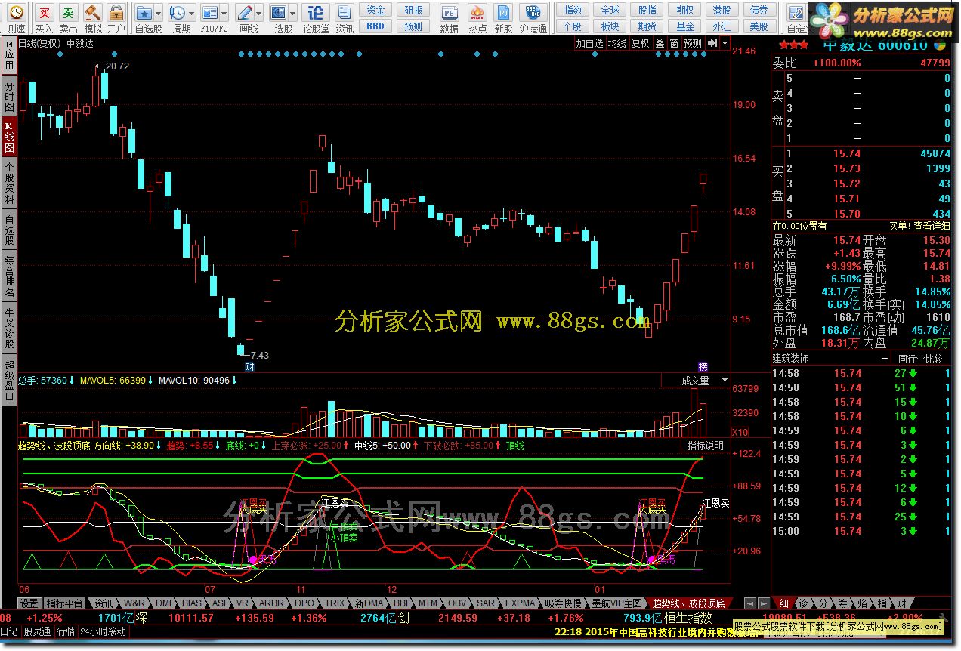Click the 股灵通 status bar entry
961x651 pixels.
(38, 631)
